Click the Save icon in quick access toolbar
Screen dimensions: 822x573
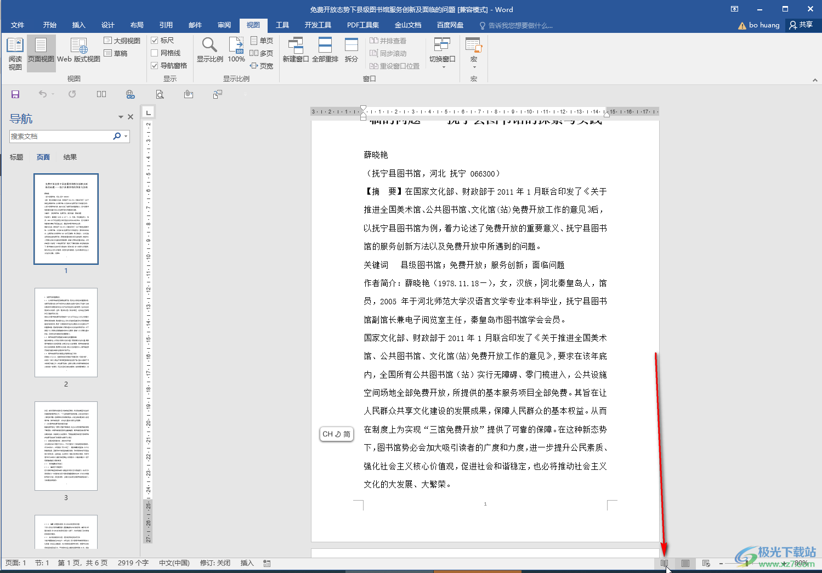click(15, 94)
